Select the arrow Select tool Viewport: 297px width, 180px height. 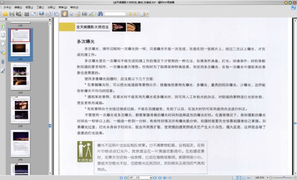pyautogui.click(x=71, y=14)
